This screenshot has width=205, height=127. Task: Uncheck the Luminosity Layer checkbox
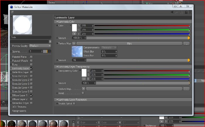tap(31, 68)
